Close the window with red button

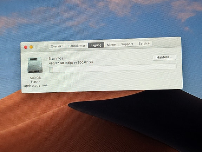26,47
